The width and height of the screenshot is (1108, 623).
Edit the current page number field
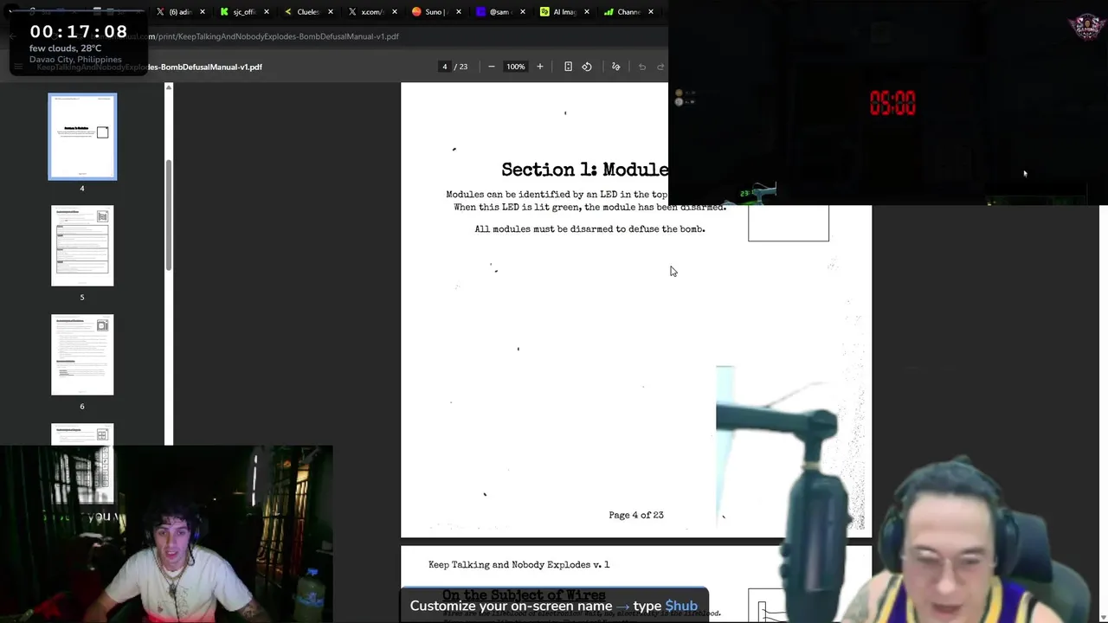click(x=445, y=67)
